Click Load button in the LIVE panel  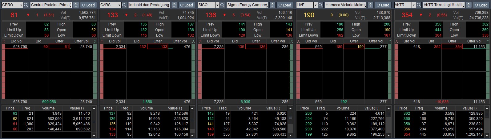(x=383, y=5)
